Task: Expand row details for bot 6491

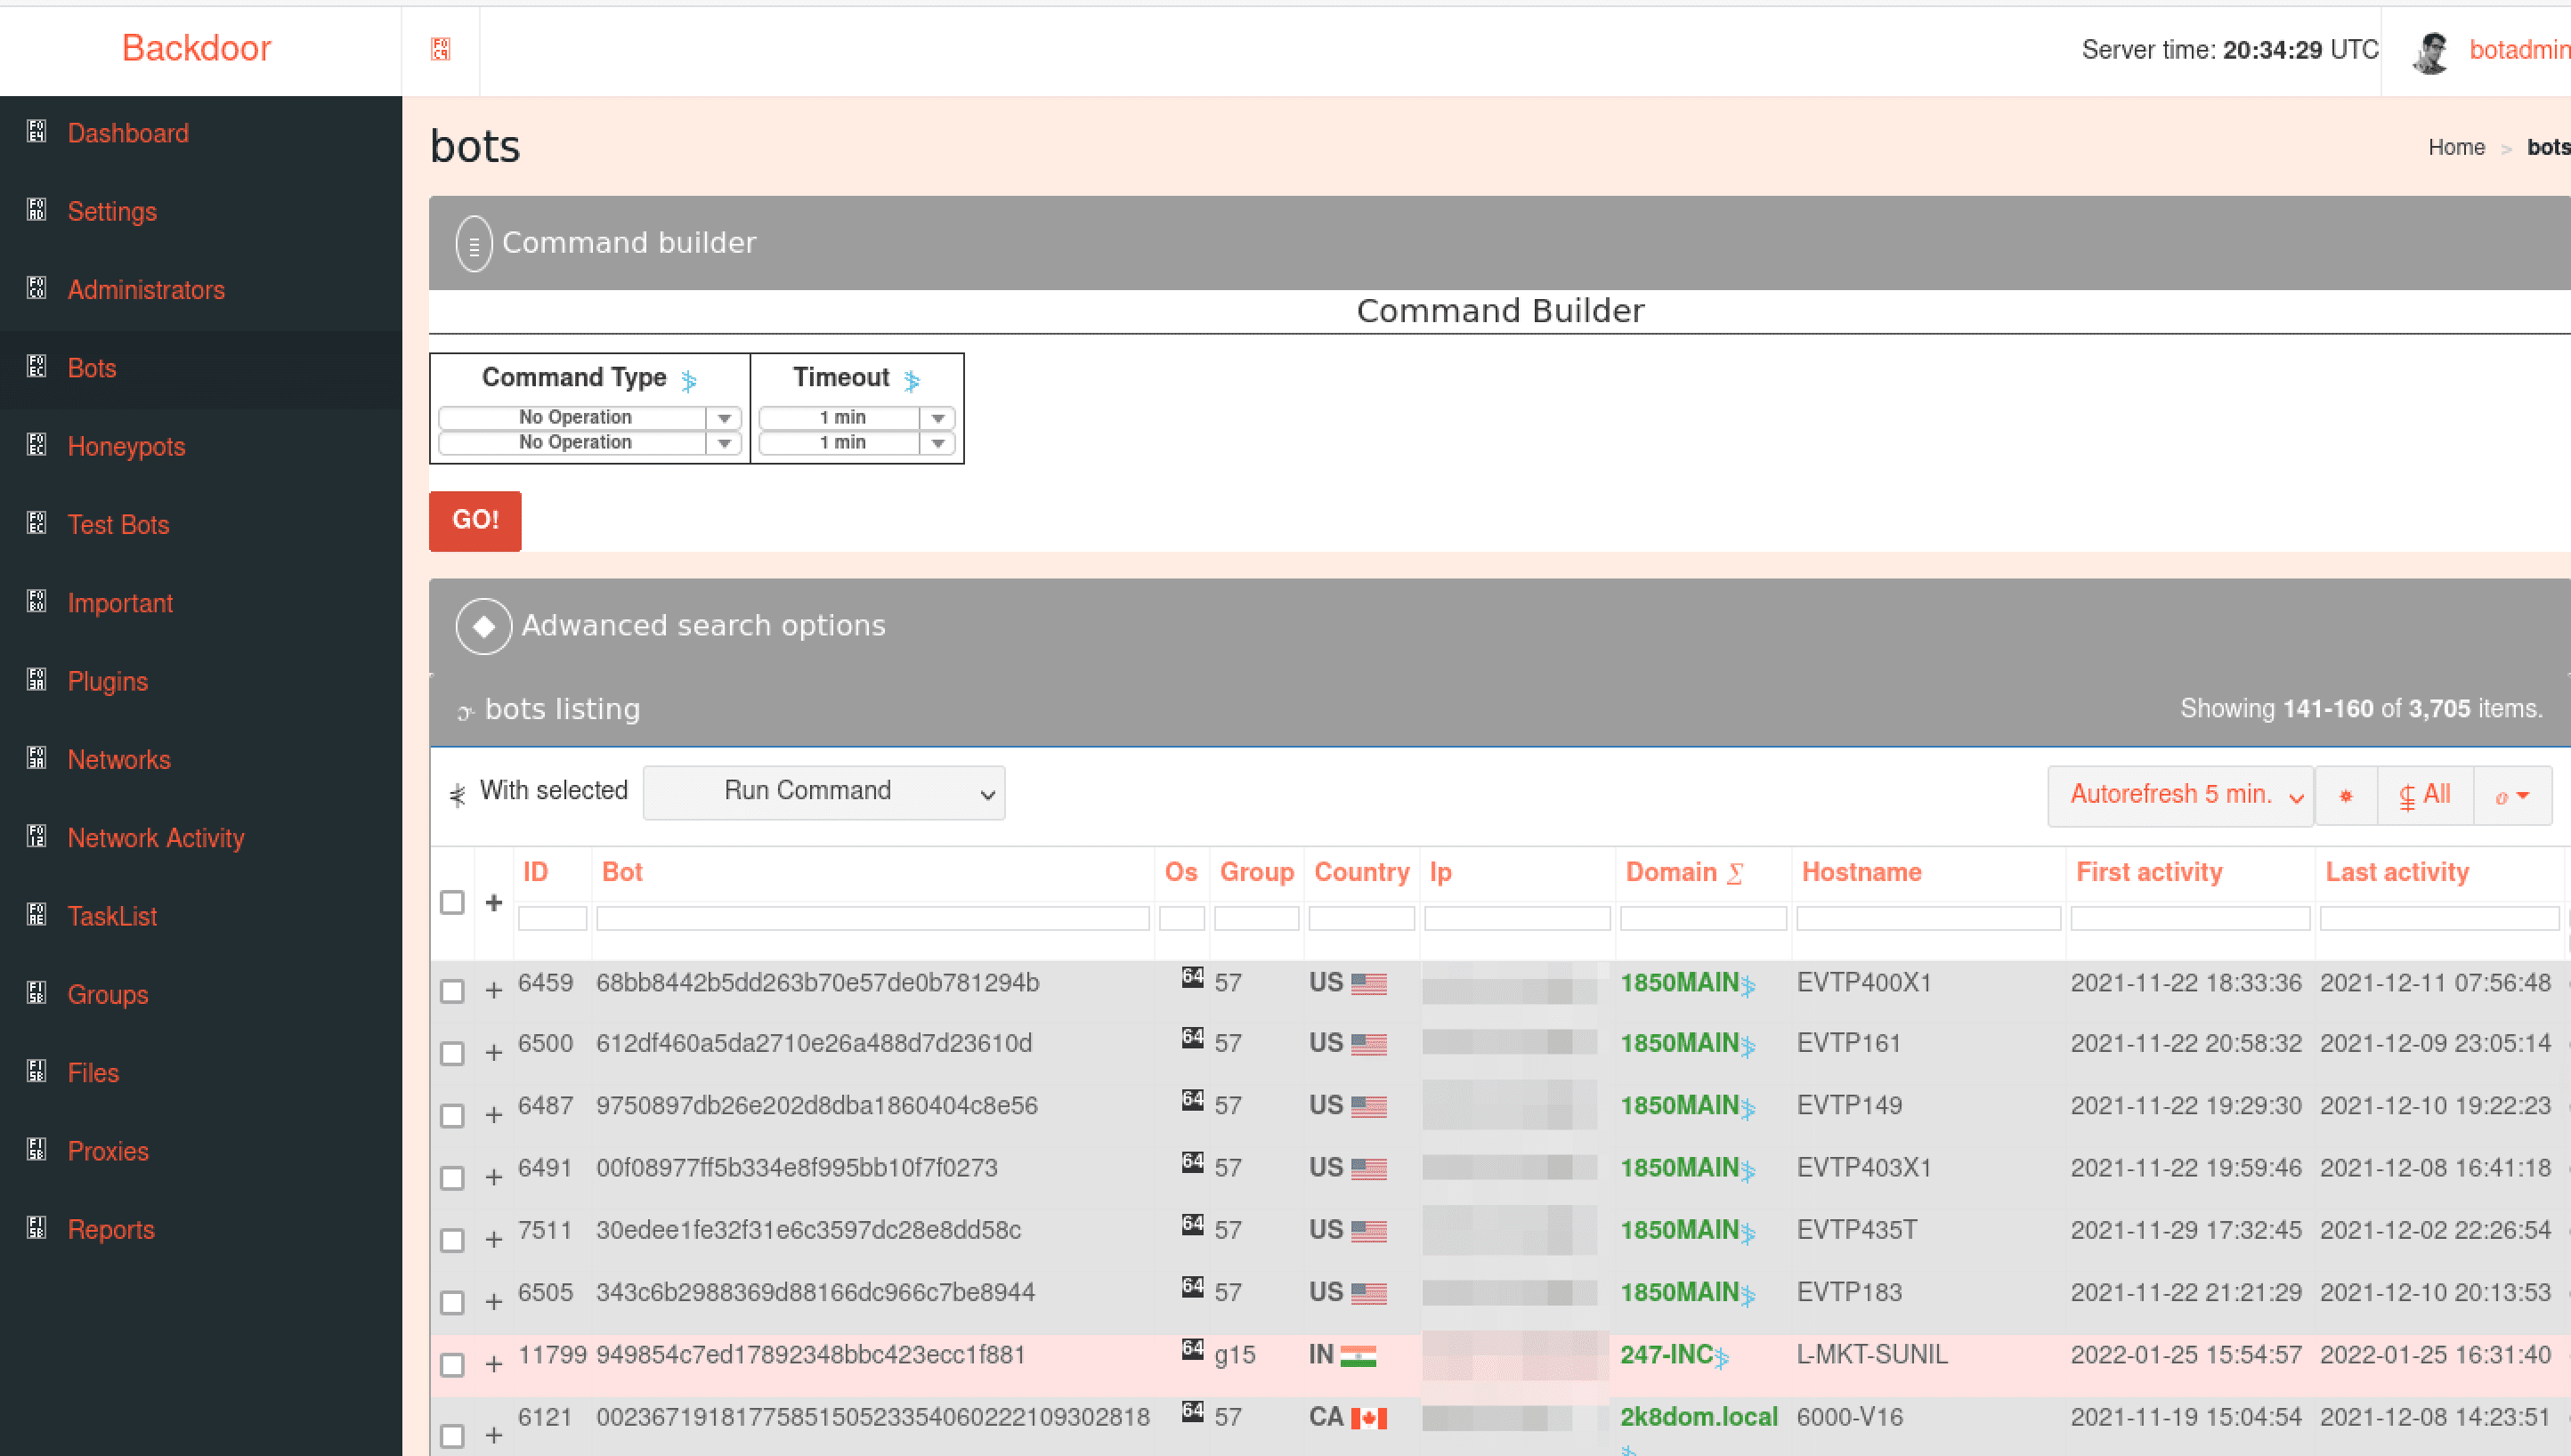Action: point(494,1178)
